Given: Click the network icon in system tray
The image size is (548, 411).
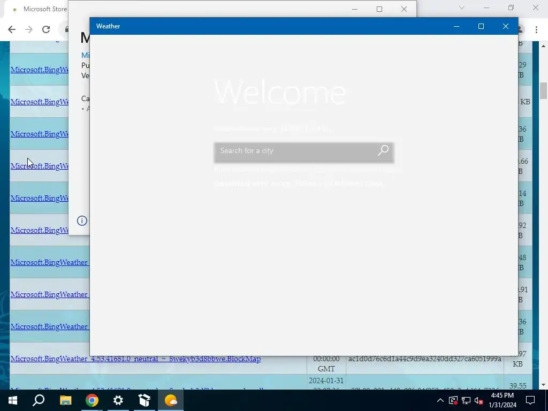Looking at the screenshot, I should [466, 400].
